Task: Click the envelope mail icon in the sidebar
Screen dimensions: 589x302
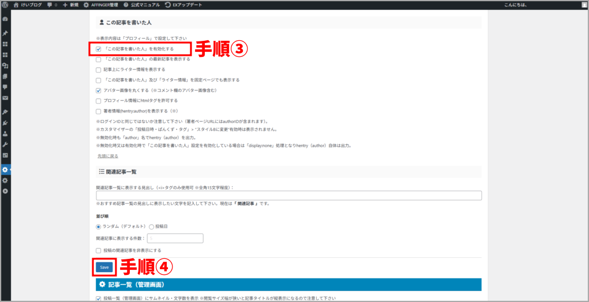Action: coord(5,98)
